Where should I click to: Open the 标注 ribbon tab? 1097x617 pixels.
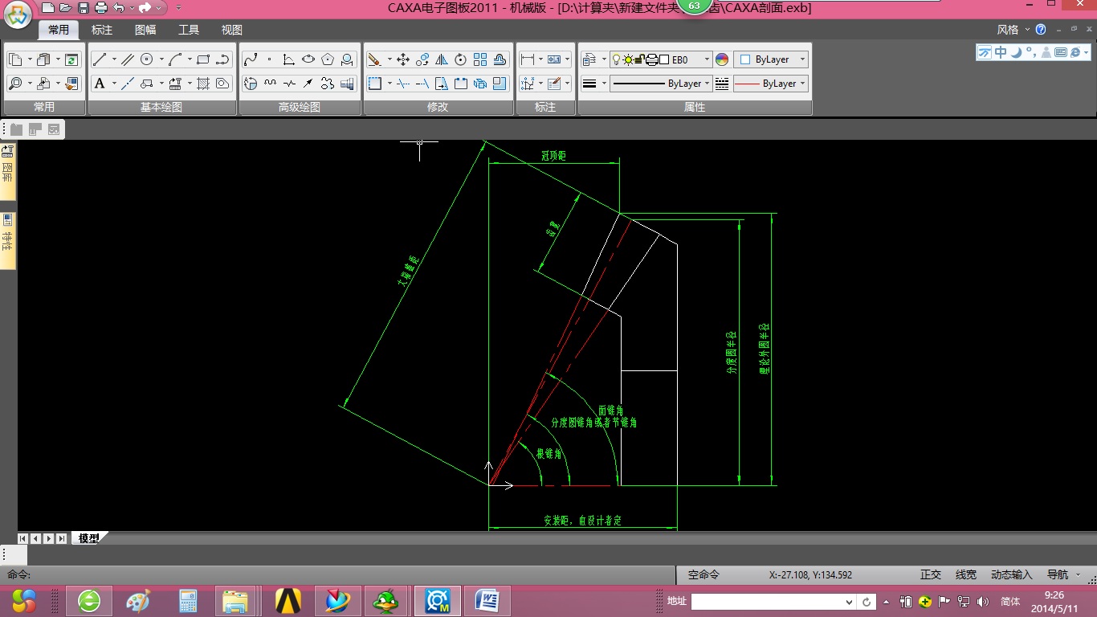tap(102, 30)
